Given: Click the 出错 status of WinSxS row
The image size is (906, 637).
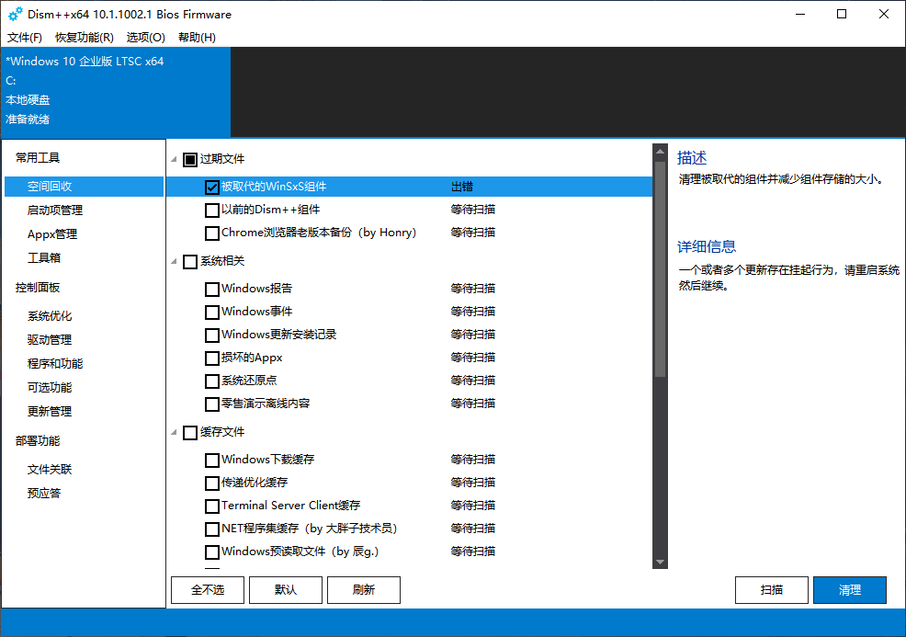Looking at the screenshot, I should pyautogui.click(x=461, y=187).
